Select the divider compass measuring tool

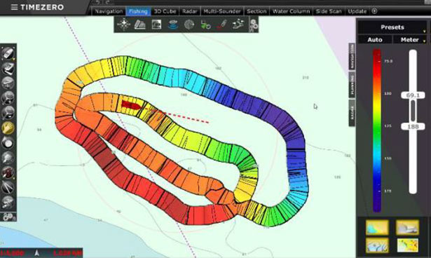pos(8,187)
